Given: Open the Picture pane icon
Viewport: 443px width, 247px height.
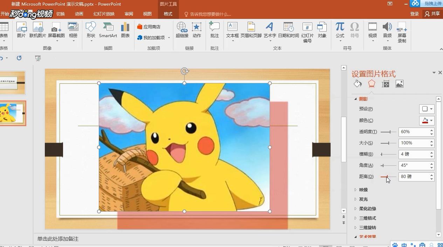Looking at the screenshot, I should coord(400,84).
